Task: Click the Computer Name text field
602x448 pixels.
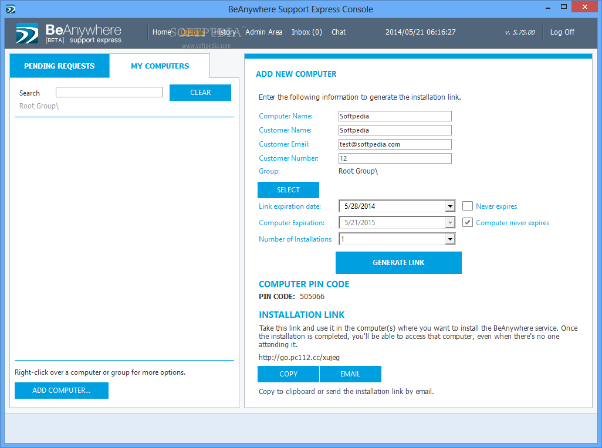Action: pos(395,116)
